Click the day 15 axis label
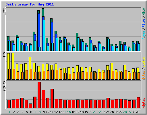The height and width of the screenshot is (115, 147). pos(69,112)
